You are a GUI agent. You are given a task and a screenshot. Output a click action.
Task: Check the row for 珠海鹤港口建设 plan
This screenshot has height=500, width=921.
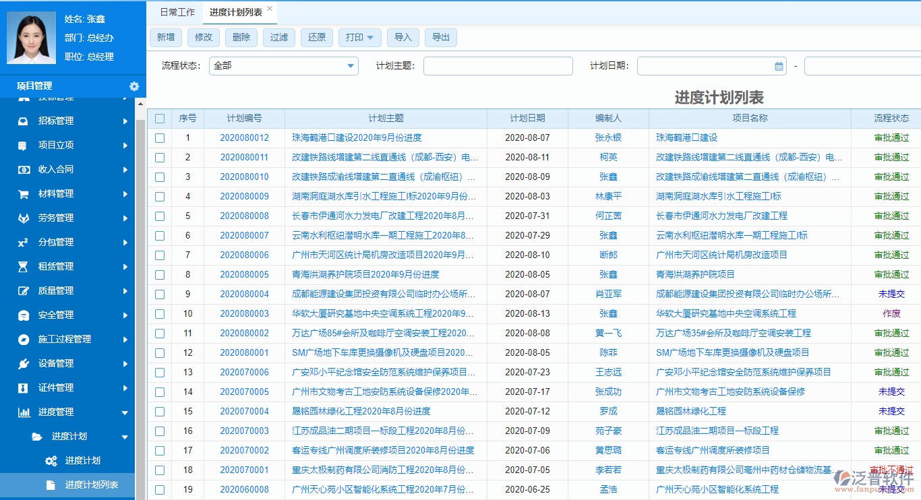(159, 137)
